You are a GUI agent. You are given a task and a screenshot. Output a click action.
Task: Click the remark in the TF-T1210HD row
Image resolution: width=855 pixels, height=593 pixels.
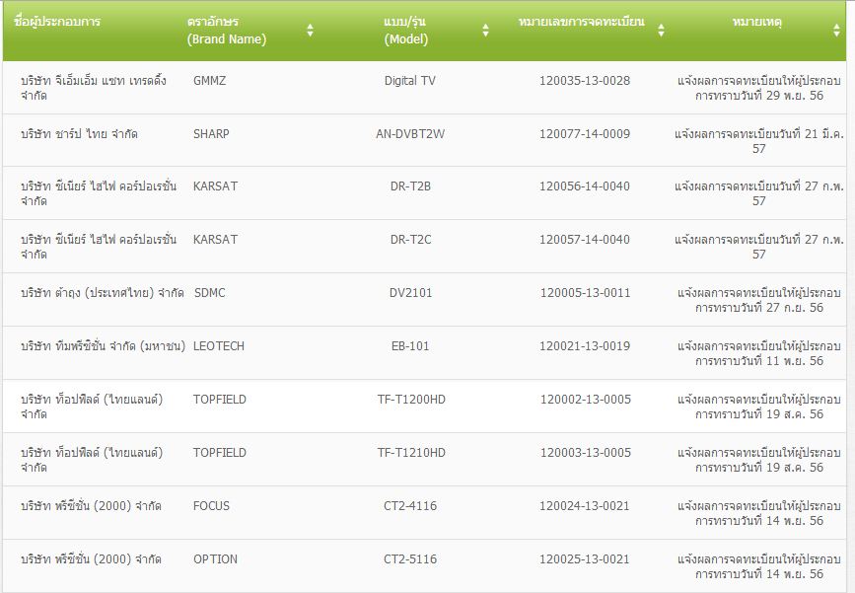point(759,461)
